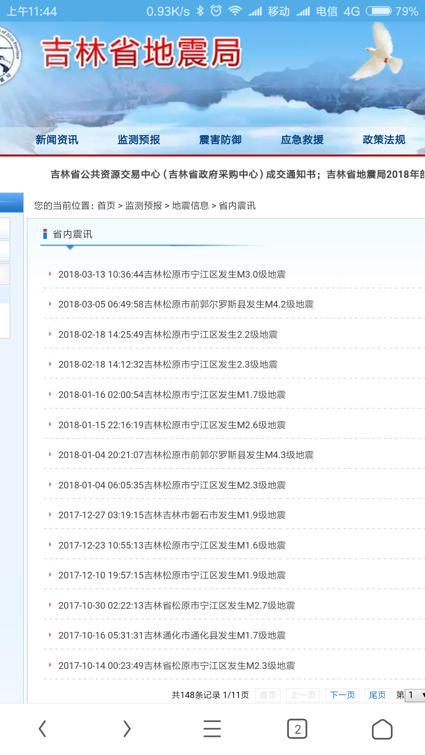Go to 应急救援 section
Viewport: 425px width, 755px height.
pyautogui.click(x=302, y=140)
